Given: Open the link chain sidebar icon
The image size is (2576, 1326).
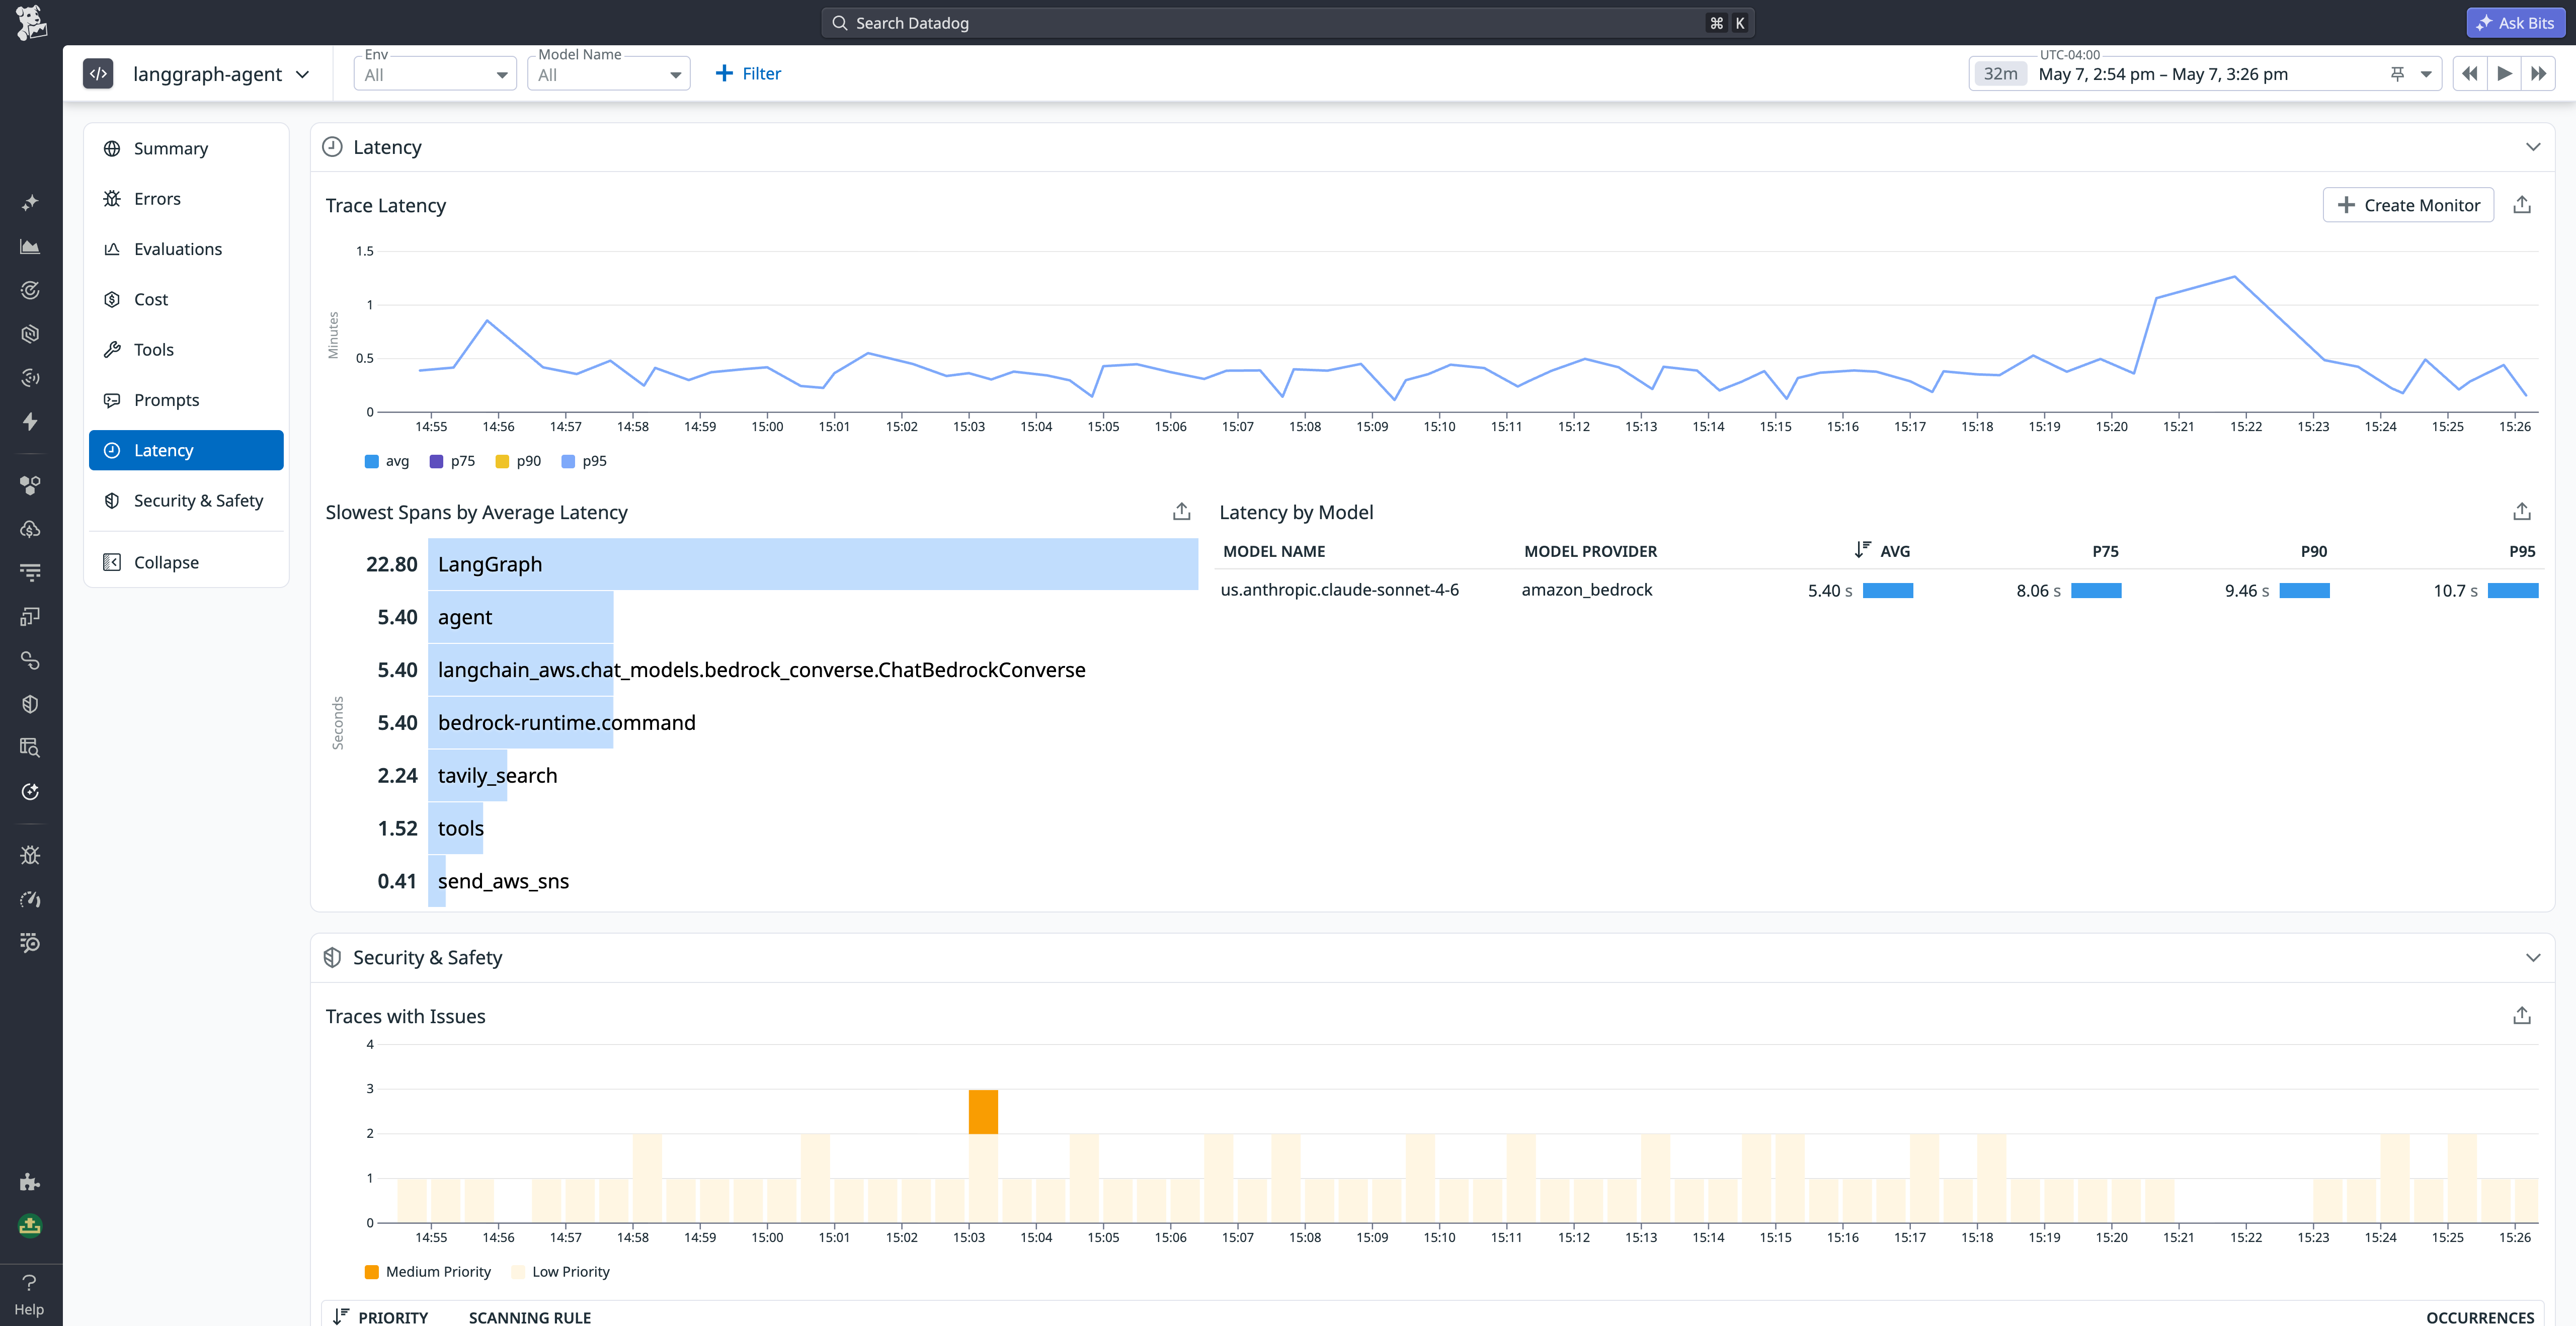Looking at the screenshot, I should [30, 660].
